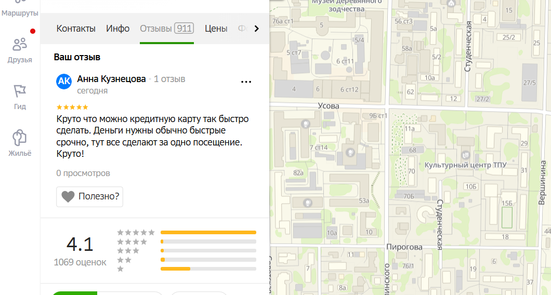
Task: Filter by the two-star rating bar
Action: click(x=208, y=260)
